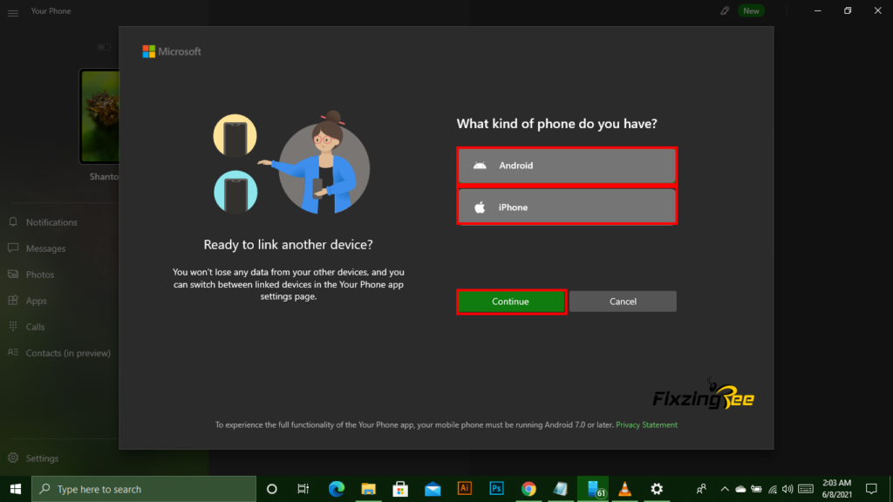Open Google Chrome from taskbar
The image size is (893, 502).
tap(528, 489)
